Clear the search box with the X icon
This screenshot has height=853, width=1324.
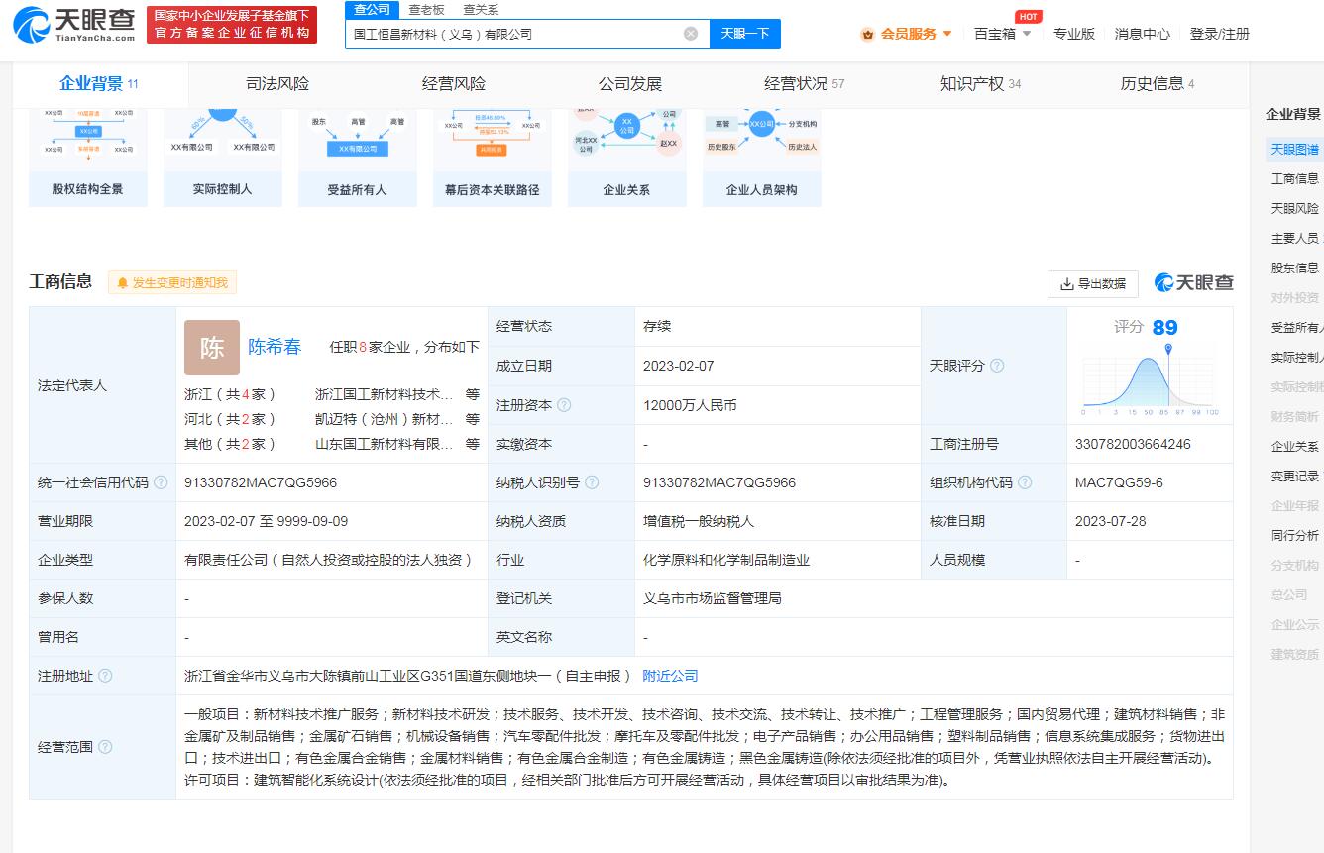(x=691, y=33)
